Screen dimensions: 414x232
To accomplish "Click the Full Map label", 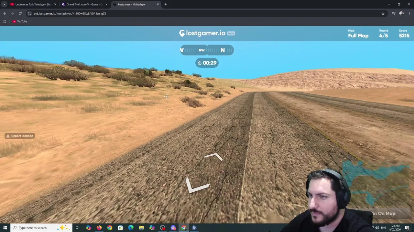I will 358,36.
